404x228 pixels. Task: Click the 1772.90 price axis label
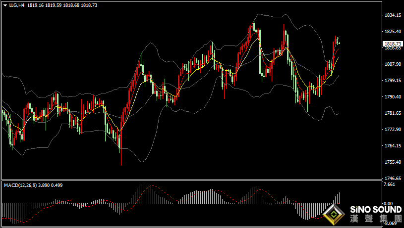click(393, 129)
